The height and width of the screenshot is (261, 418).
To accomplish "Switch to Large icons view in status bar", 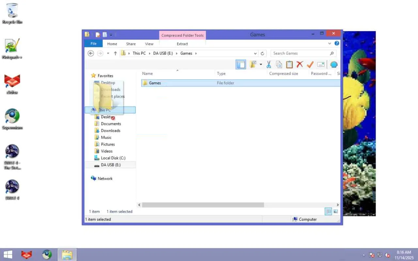I will point(335,211).
